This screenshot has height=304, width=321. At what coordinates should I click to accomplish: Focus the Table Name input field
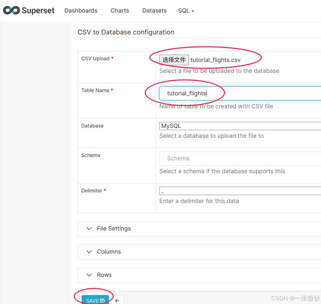(x=240, y=93)
